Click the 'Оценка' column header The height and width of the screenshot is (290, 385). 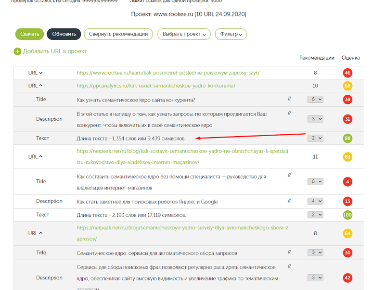click(x=350, y=58)
